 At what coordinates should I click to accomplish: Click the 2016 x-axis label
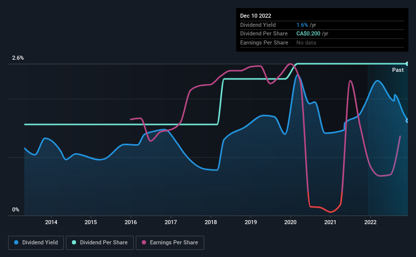131,222
